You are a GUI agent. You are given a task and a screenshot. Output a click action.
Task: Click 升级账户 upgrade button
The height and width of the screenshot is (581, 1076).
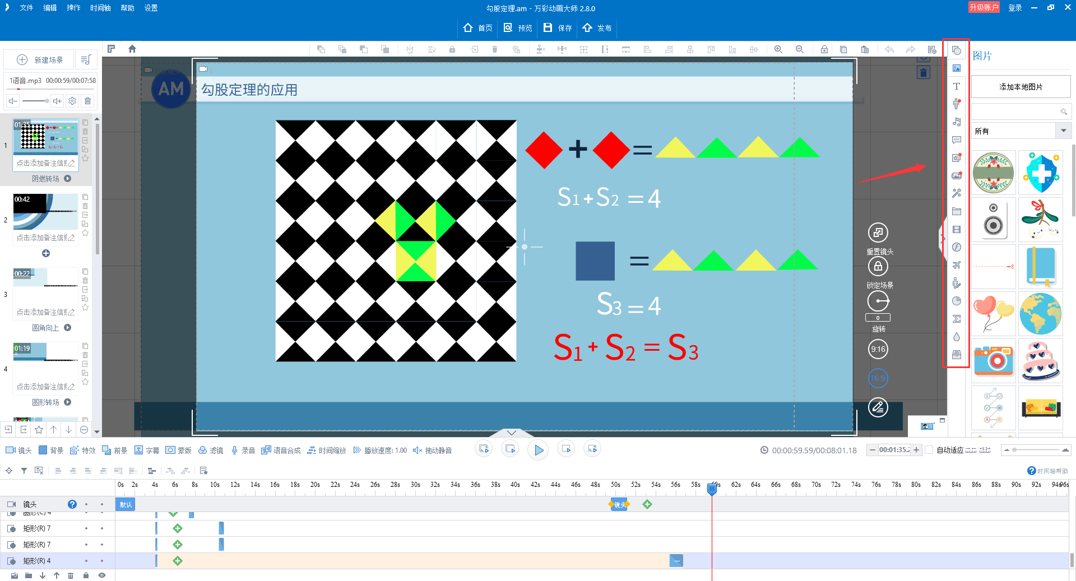984,7
